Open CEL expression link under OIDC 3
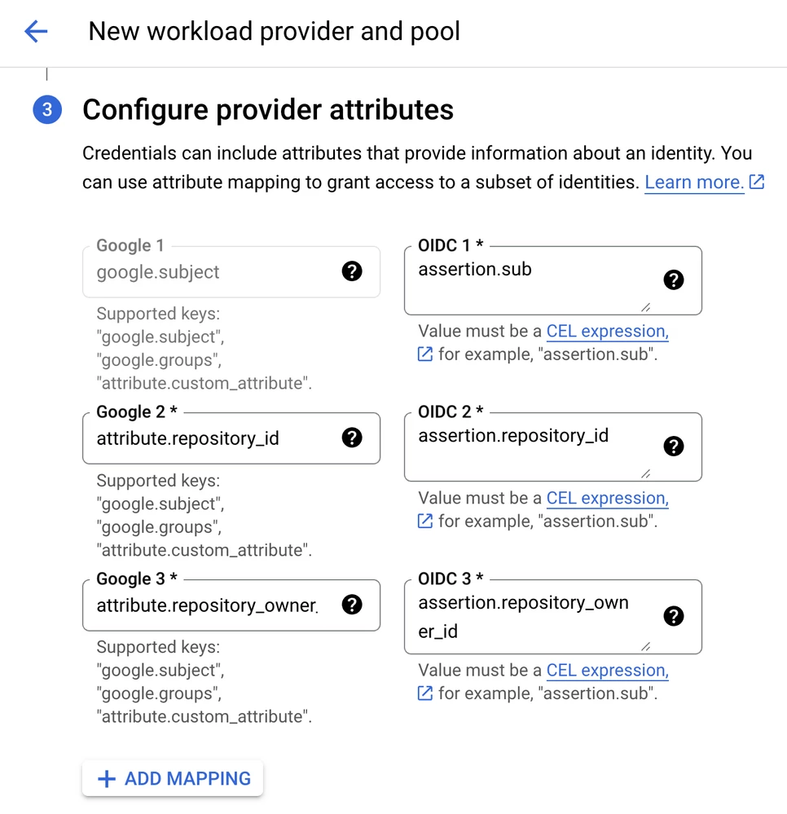Screen dimensions: 787x814 608,671
